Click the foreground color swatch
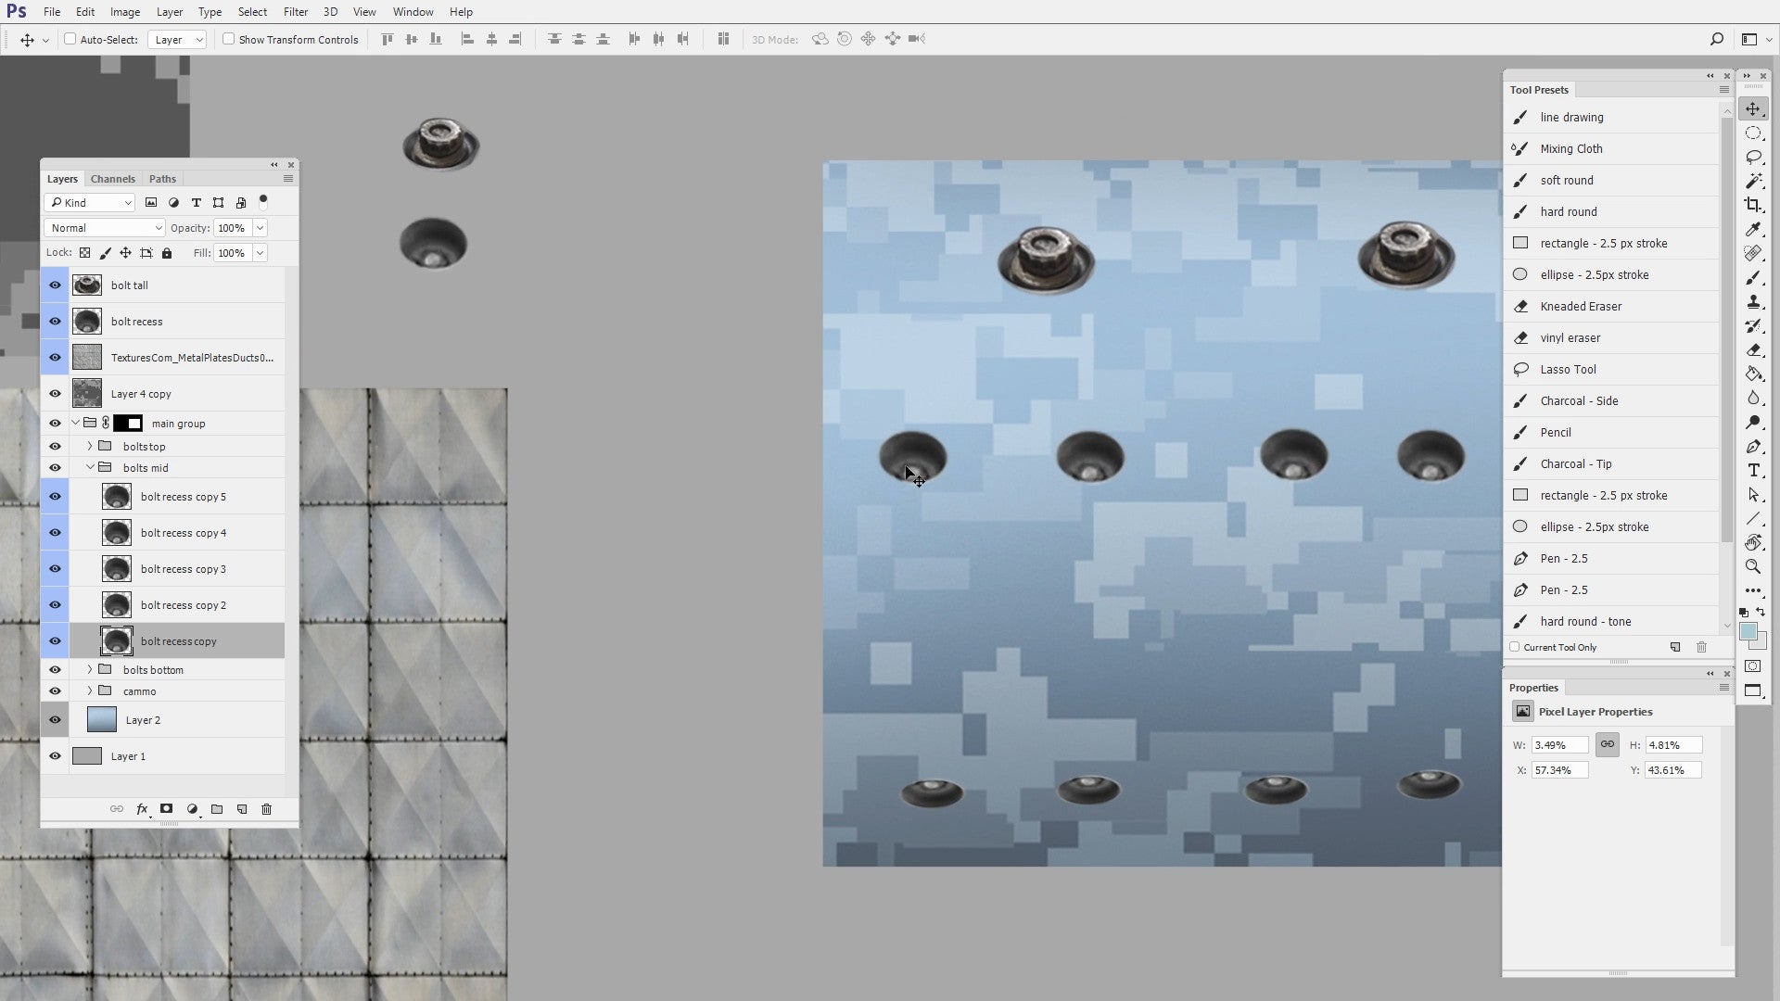This screenshot has height=1001, width=1780. click(1750, 633)
